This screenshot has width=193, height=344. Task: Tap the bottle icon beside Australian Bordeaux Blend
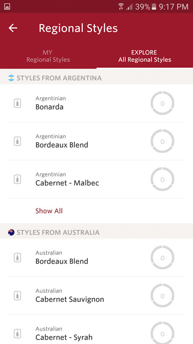point(18,258)
